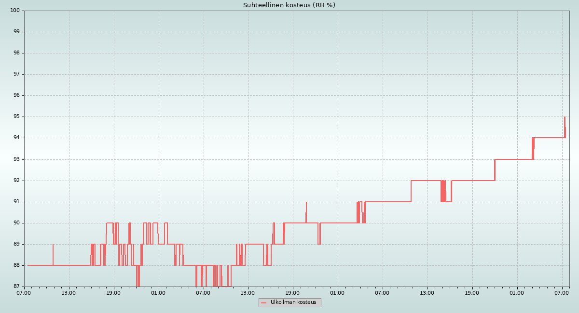This screenshot has height=313, width=579.
Task: Click the red line swatch in the legend
Action: coord(263,303)
